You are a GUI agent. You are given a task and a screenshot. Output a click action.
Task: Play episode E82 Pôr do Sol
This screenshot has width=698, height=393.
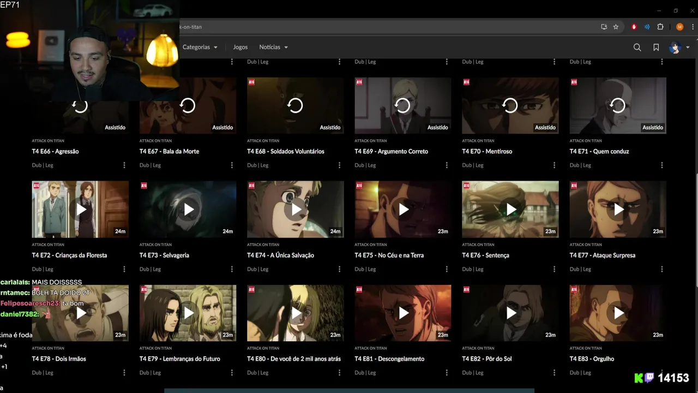point(510,313)
